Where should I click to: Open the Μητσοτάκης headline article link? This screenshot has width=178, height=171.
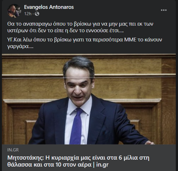pyautogui.click(x=78, y=161)
